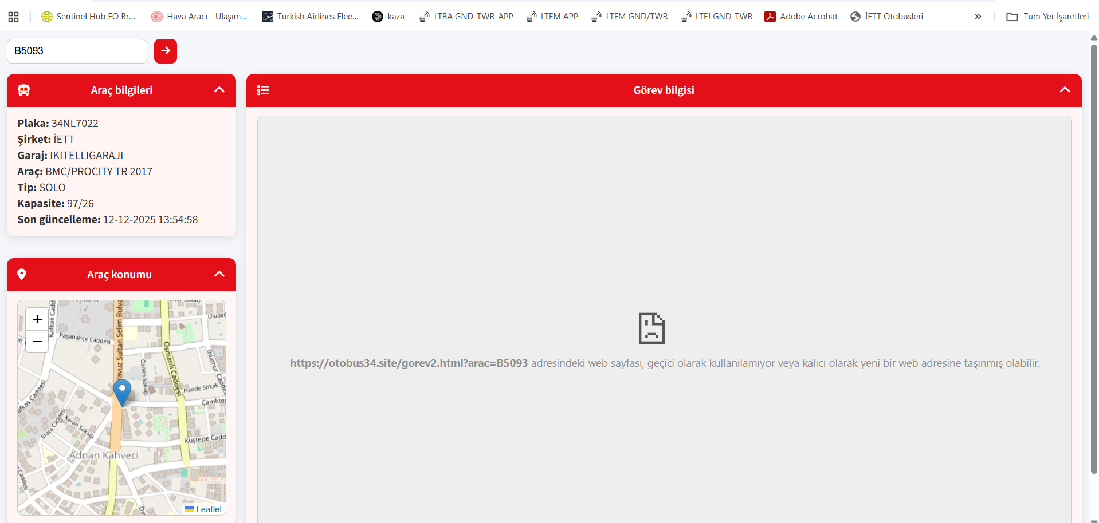
Task: Collapse the Araç bilgileri panel
Action: (219, 90)
